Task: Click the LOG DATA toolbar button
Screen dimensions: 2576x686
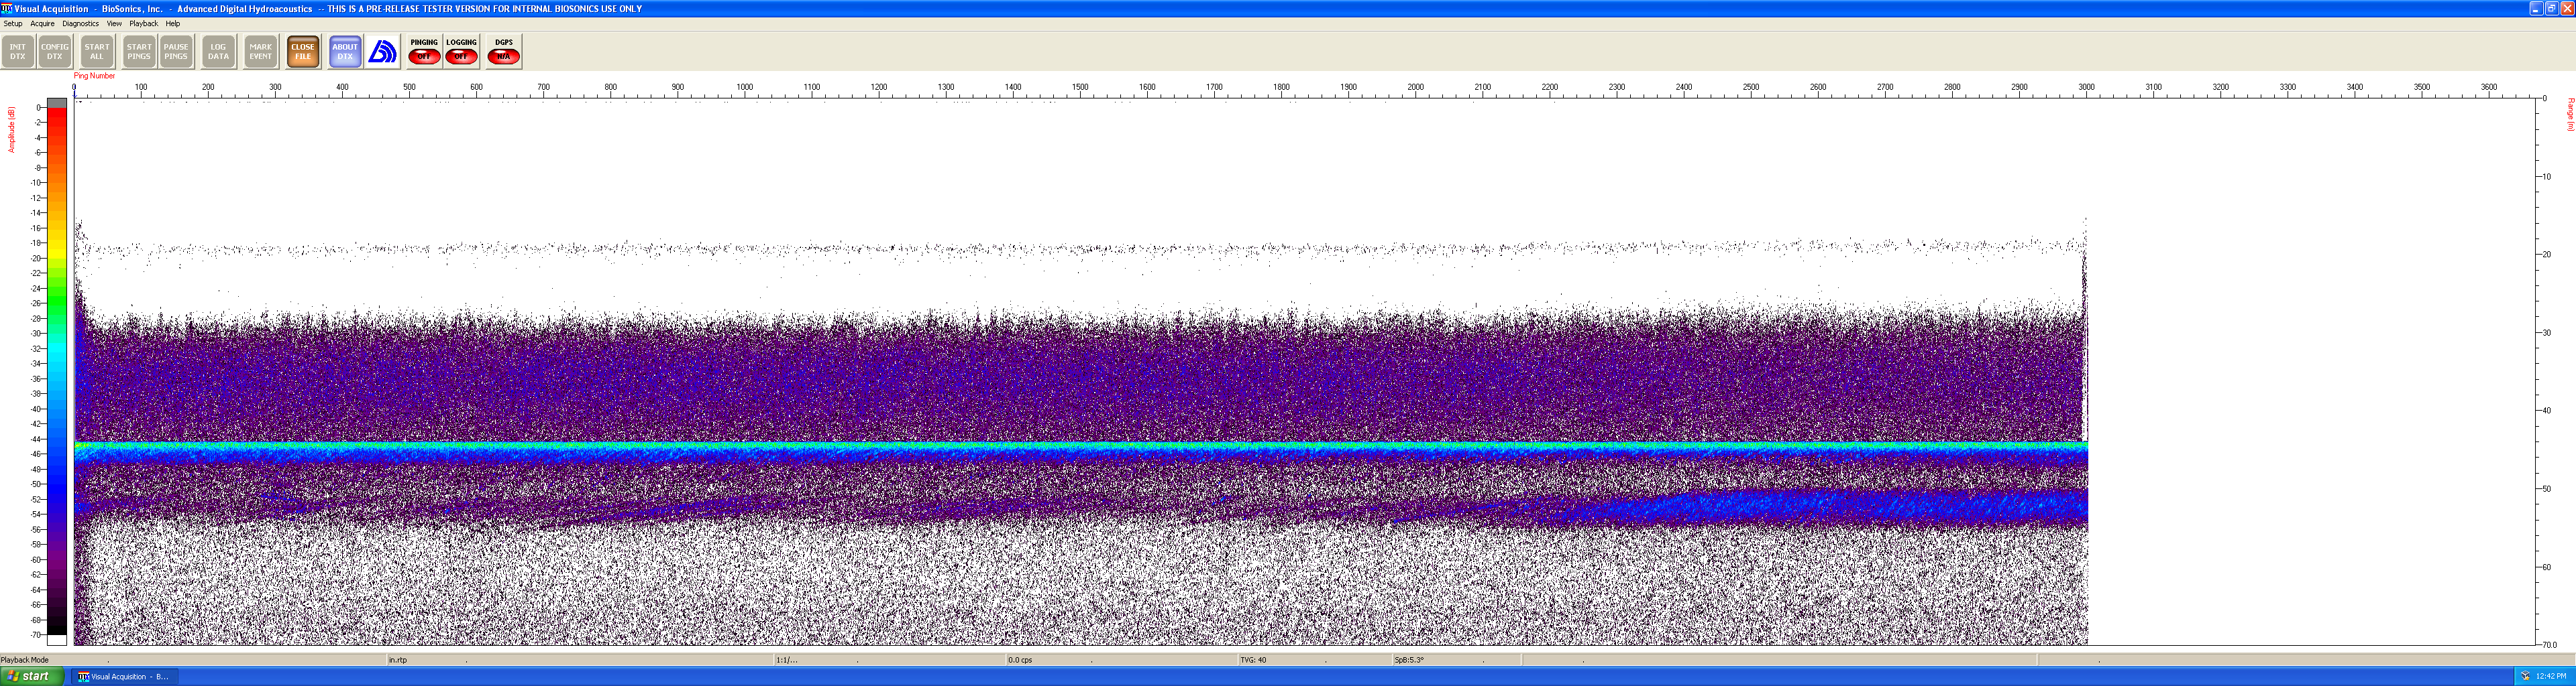Action: tap(218, 51)
